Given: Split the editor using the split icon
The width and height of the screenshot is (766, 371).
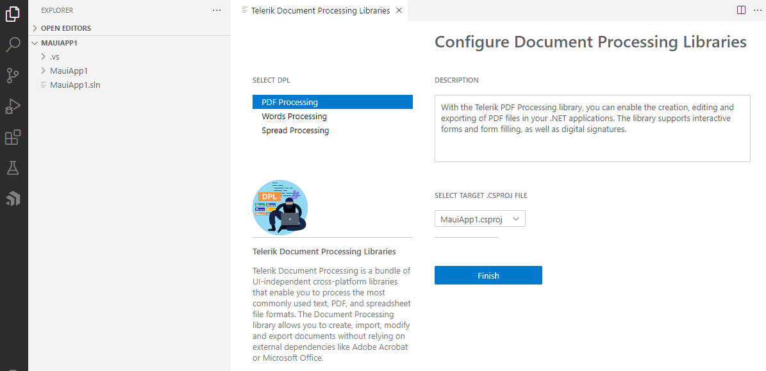Looking at the screenshot, I should (741, 10).
